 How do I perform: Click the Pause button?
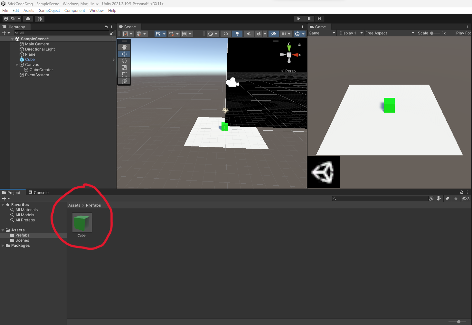click(309, 19)
